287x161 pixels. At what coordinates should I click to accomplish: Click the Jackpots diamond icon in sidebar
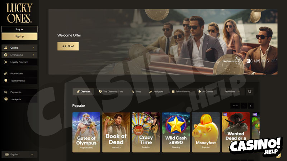point(6,99)
